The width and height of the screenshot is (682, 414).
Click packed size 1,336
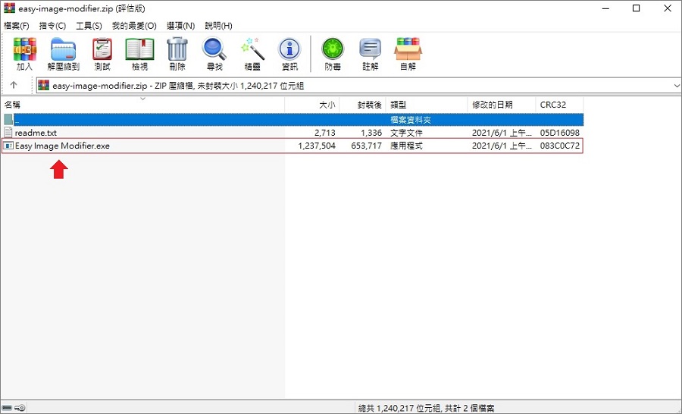coord(371,133)
